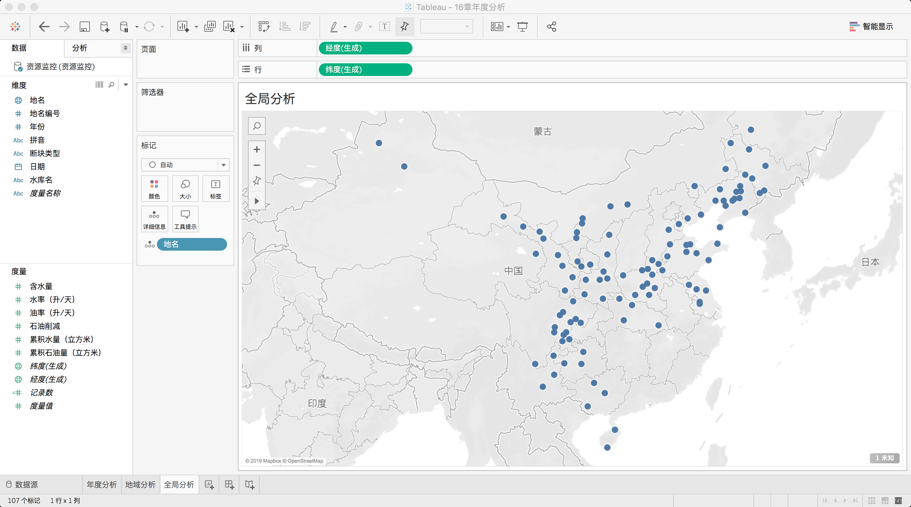Click the save icon in the toolbar
Screen dimensions: 911x507
pos(84,27)
